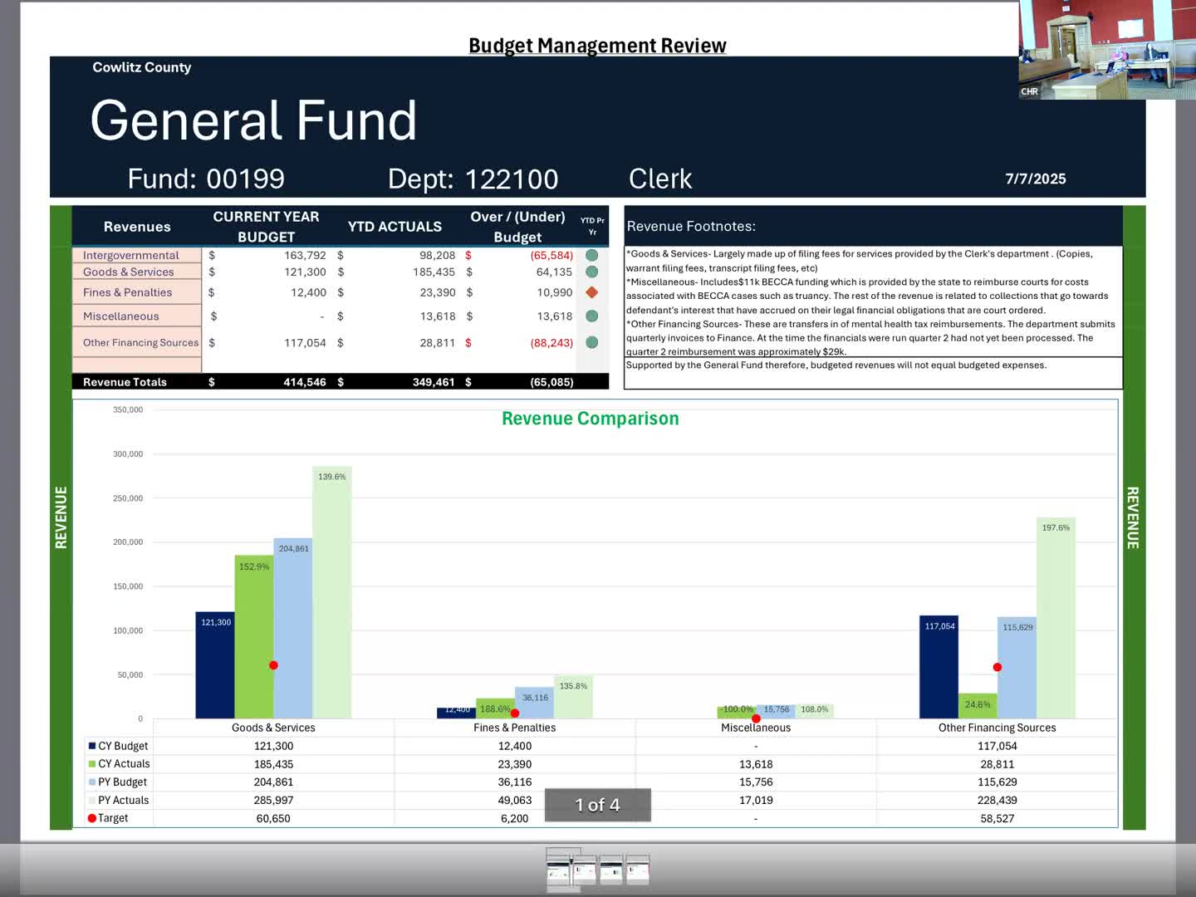Click the status circle in Intergovernmental row

(592, 255)
